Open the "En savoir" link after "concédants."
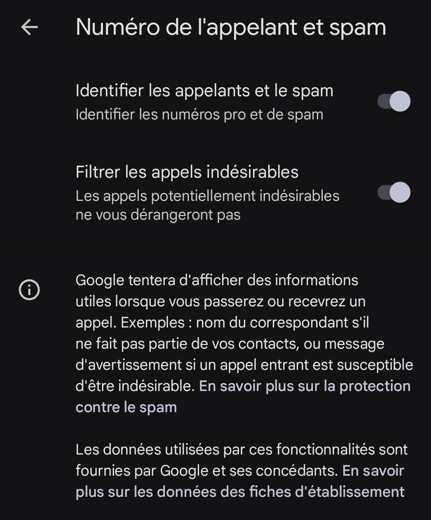This screenshot has width=431, height=520. [373, 471]
